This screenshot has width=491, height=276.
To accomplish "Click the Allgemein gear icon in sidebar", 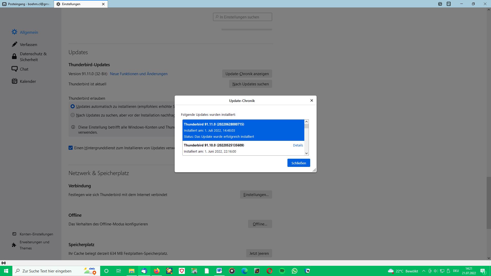I will coord(15,32).
